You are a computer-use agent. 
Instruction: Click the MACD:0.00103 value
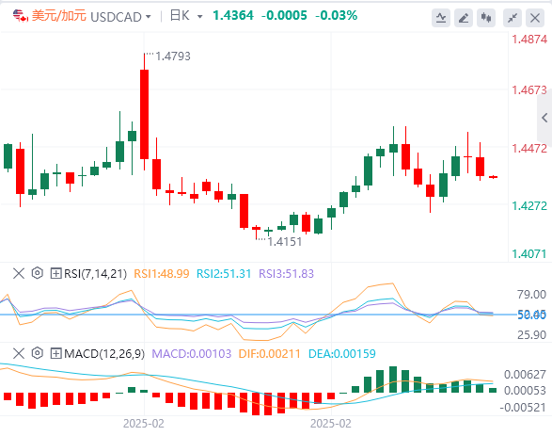192,353
